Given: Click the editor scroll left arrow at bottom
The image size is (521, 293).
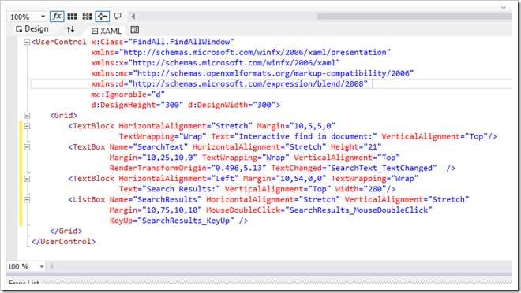Looking at the screenshot, I should (x=51, y=266).
